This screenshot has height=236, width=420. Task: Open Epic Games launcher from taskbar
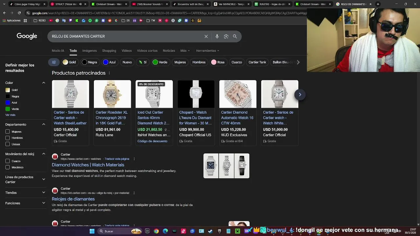pos(220,231)
